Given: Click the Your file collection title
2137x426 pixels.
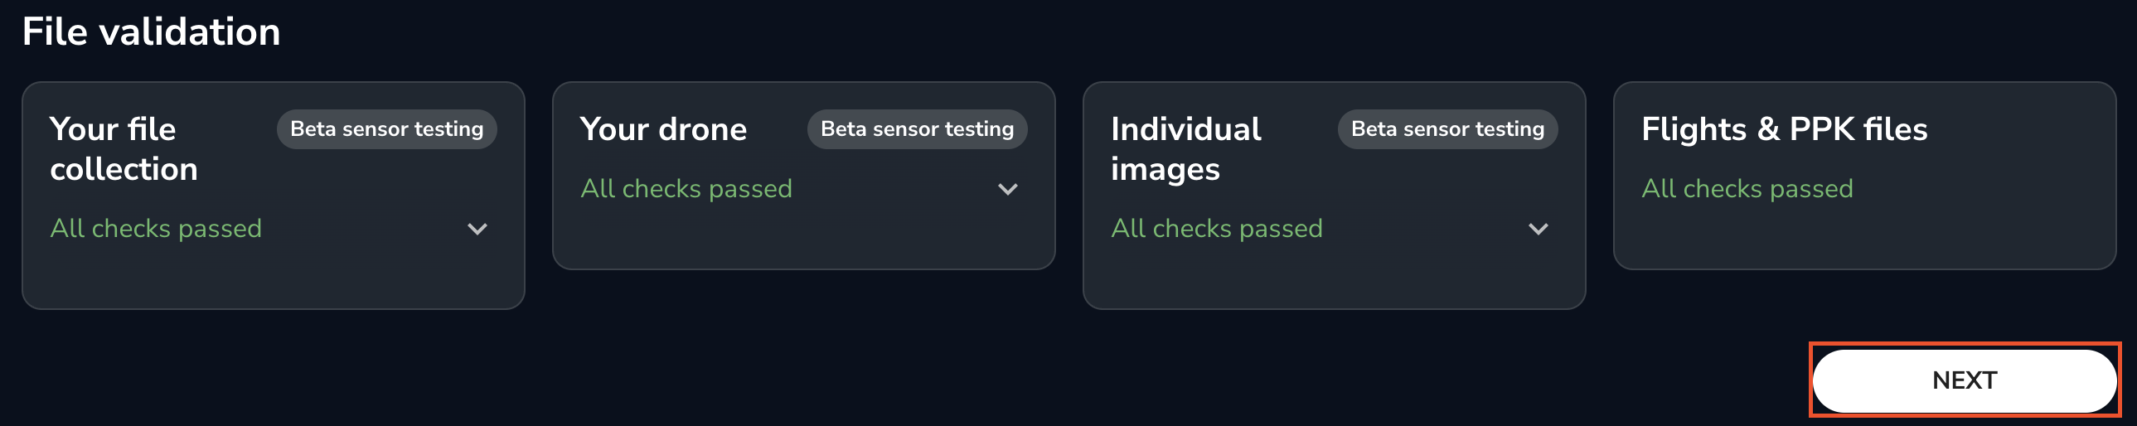Looking at the screenshot, I should coord(124,149).
